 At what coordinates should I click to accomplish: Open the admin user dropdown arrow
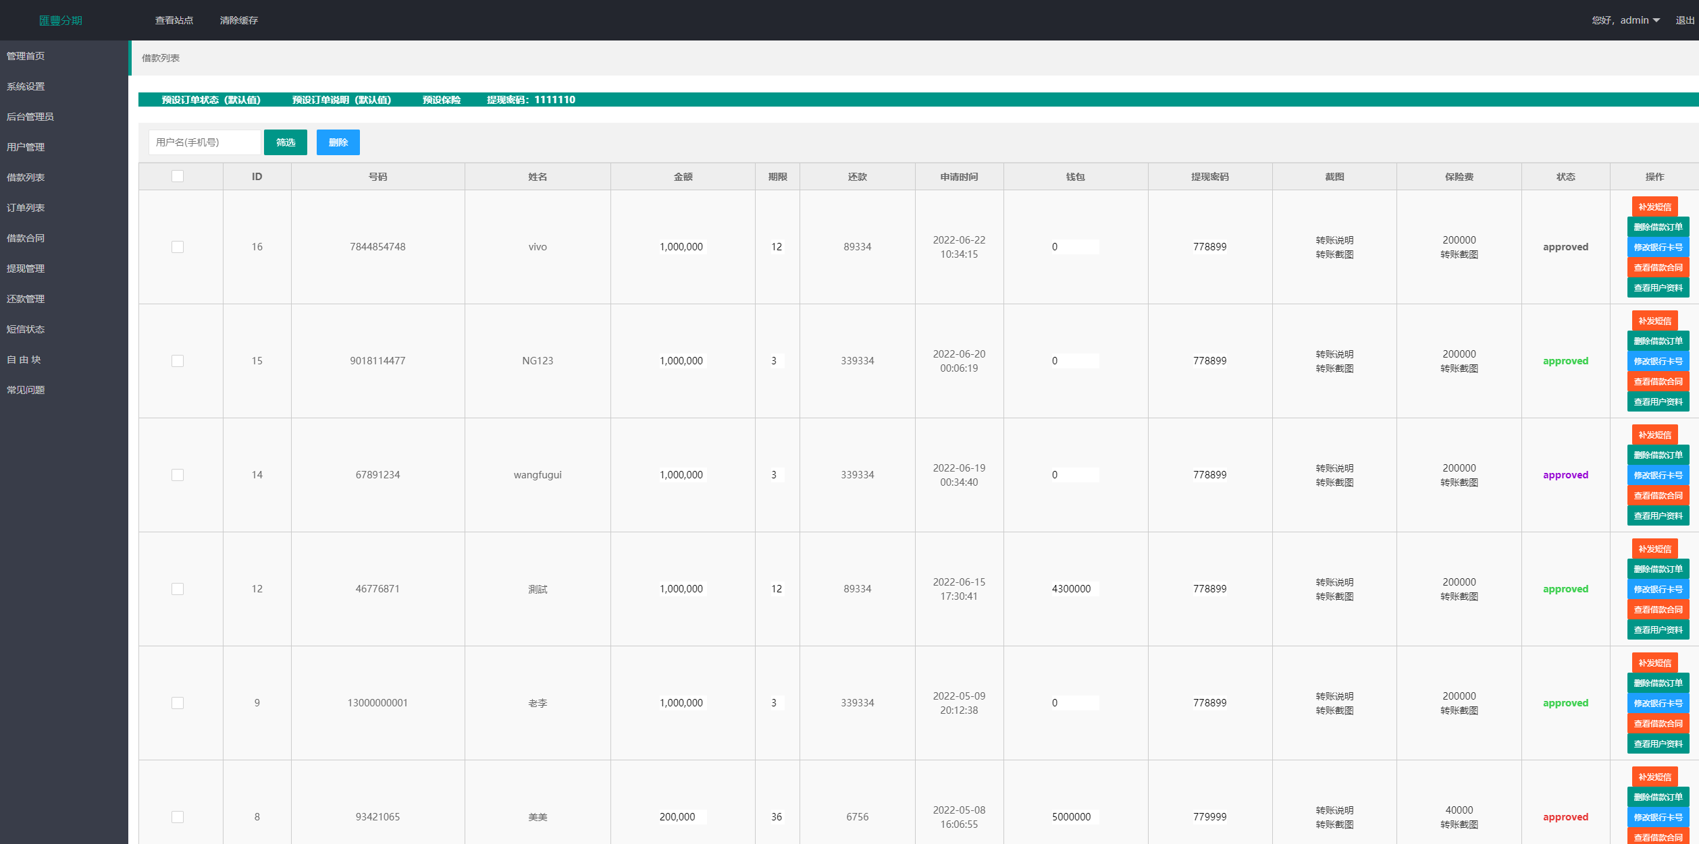click(1656, 20)
